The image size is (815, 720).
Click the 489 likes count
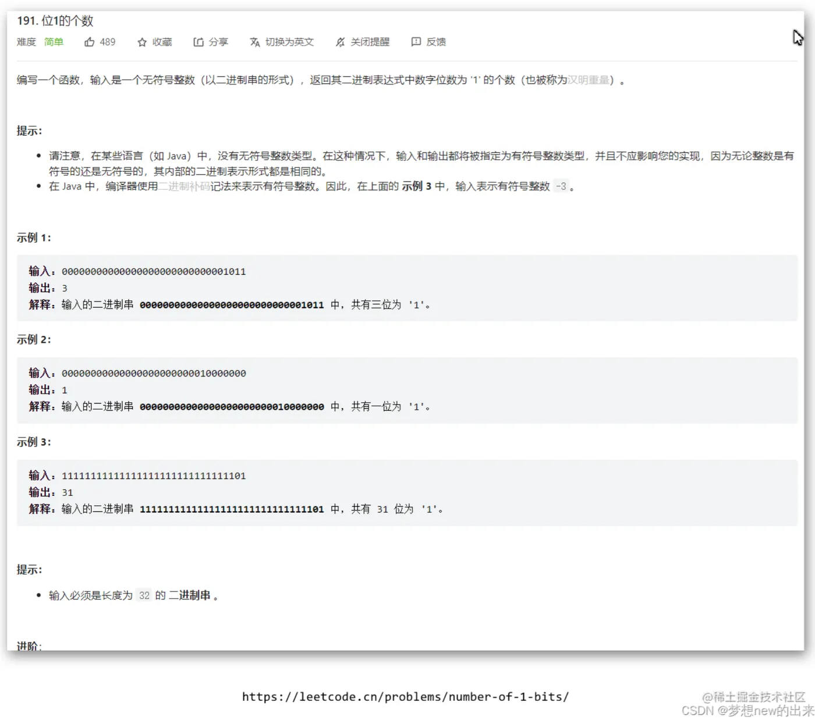point(107,42)
